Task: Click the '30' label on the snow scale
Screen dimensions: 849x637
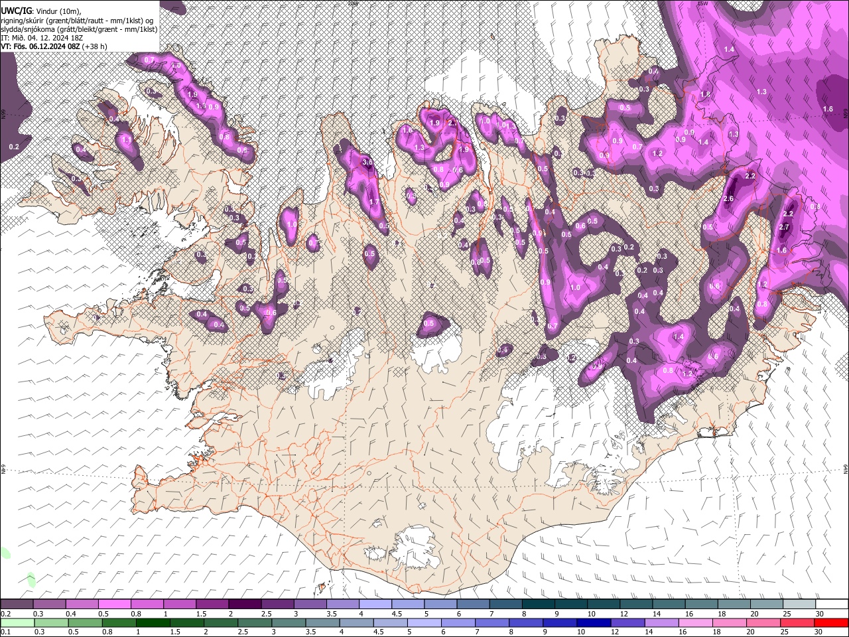Action: (820, 614)
